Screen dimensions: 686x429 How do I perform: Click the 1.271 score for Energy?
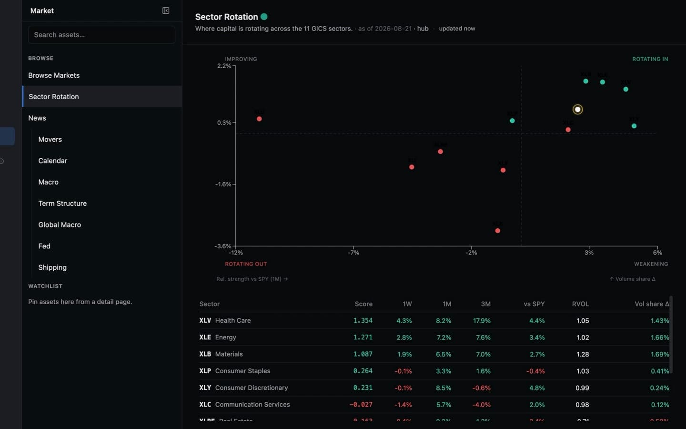coord(363,337)
